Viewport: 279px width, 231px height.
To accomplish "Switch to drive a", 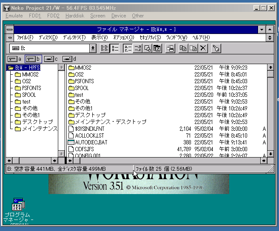I will click(14, 59).
